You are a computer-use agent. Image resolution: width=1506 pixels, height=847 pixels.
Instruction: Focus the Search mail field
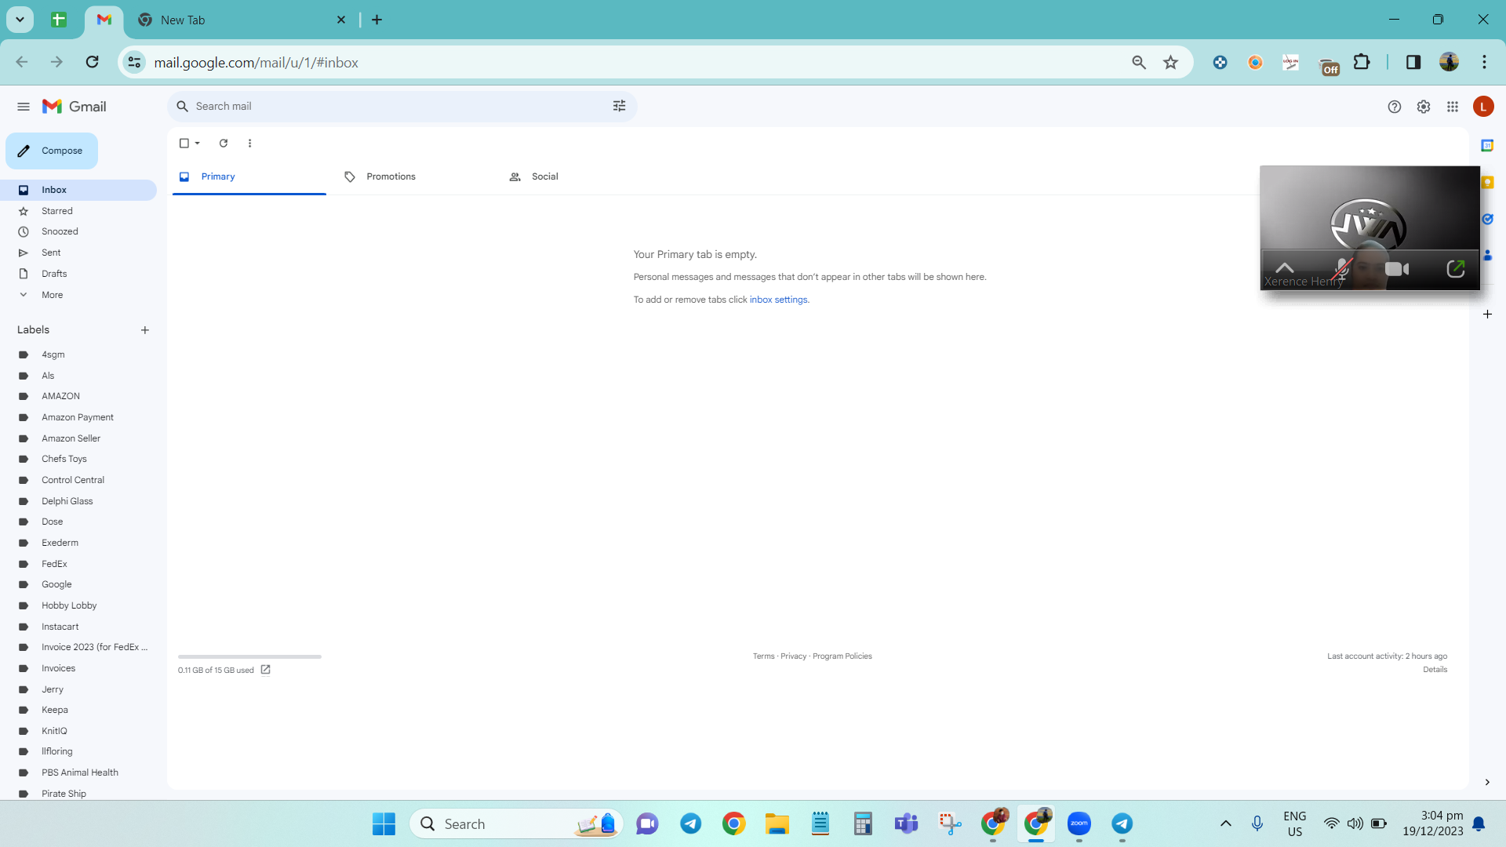[400, 107]
